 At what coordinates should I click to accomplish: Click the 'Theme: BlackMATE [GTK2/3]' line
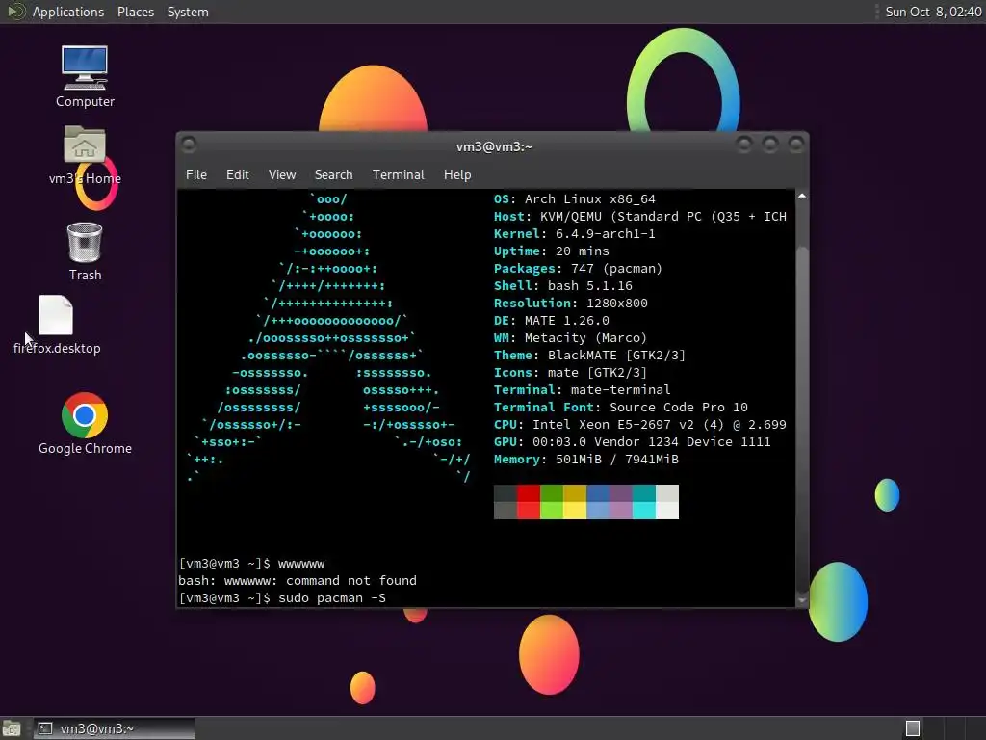589,355
